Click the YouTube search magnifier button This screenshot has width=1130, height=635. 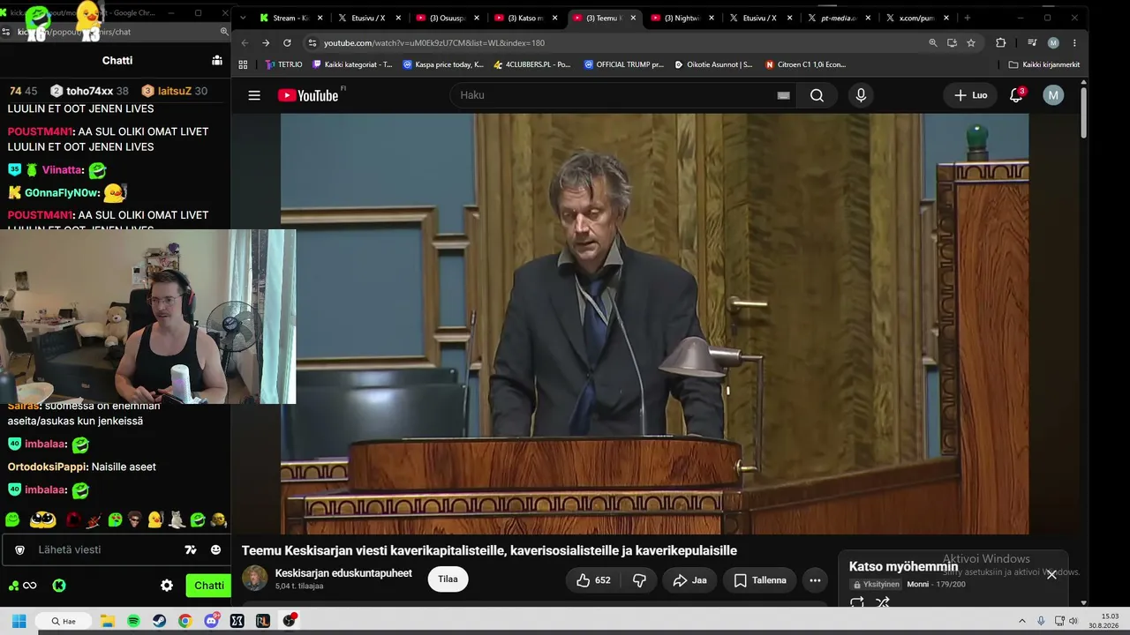point(817,95)
